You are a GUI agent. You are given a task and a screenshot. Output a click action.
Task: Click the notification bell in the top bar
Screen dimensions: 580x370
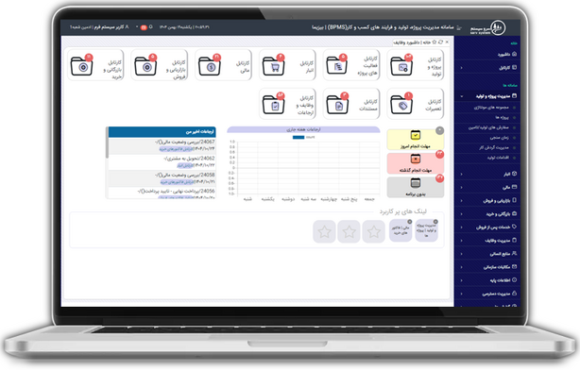[150, 27]
